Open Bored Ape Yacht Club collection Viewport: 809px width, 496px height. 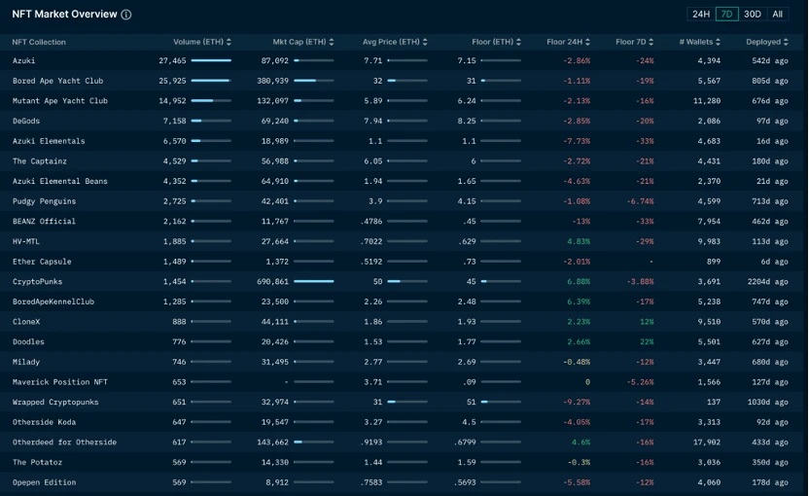[57, 81]
